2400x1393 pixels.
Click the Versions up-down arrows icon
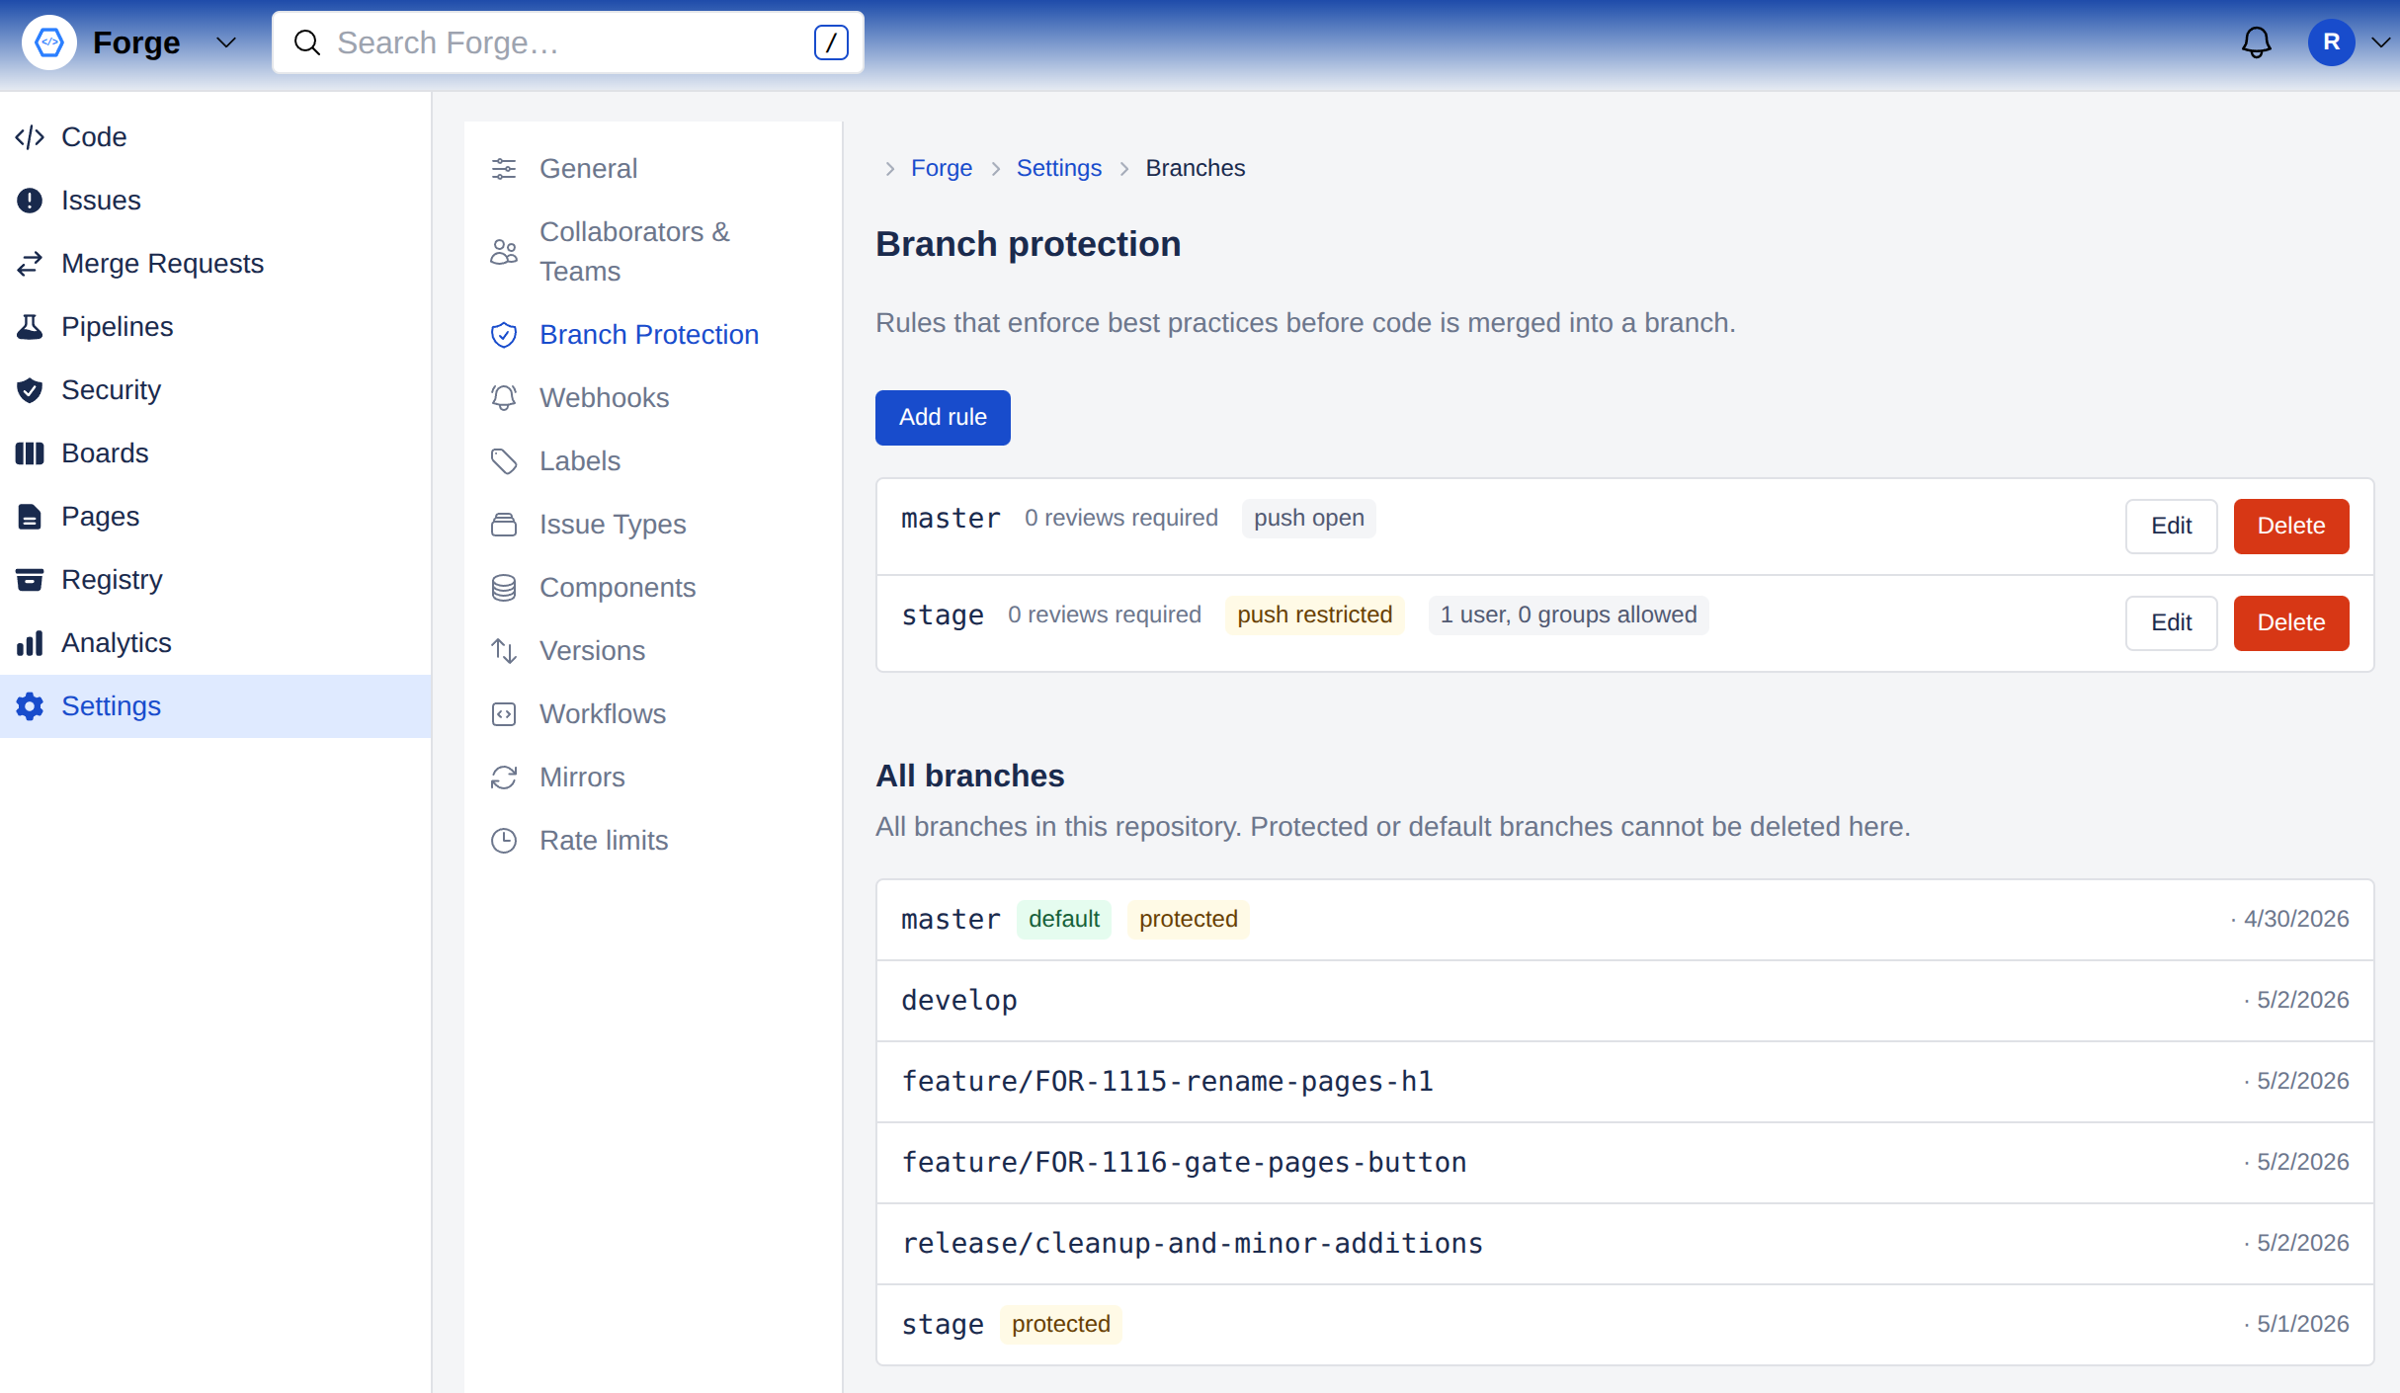504,651
